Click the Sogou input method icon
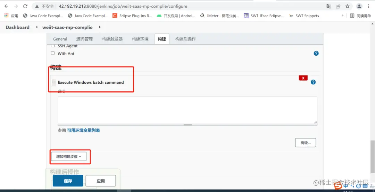The image size is (375, 192). tap(338, 186)
